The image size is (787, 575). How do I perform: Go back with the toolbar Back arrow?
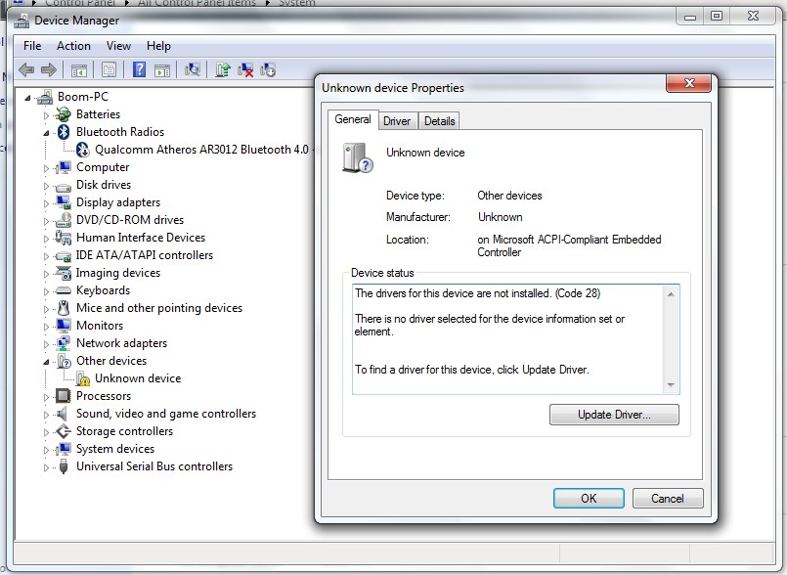tap(26, 69)
